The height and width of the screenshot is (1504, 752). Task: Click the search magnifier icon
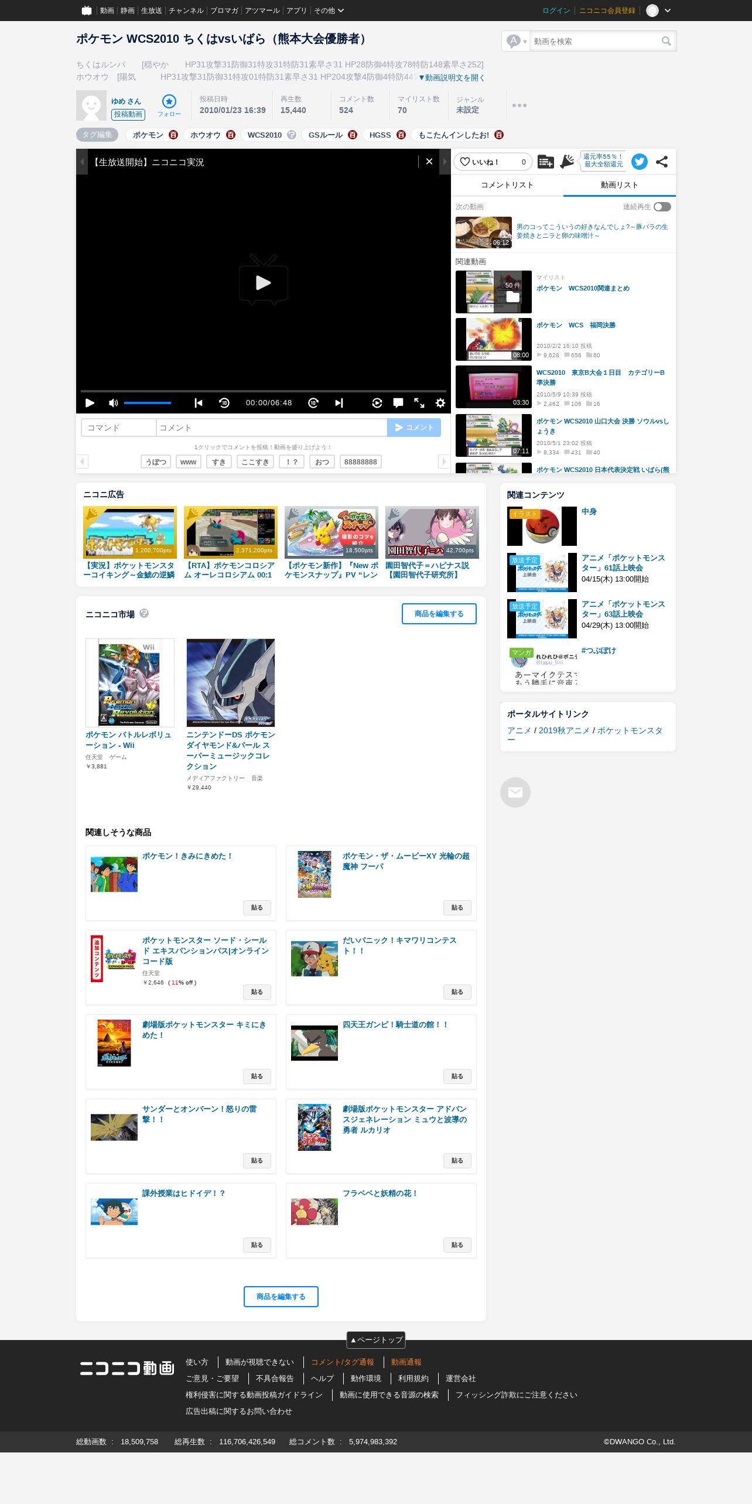point(666,41)
